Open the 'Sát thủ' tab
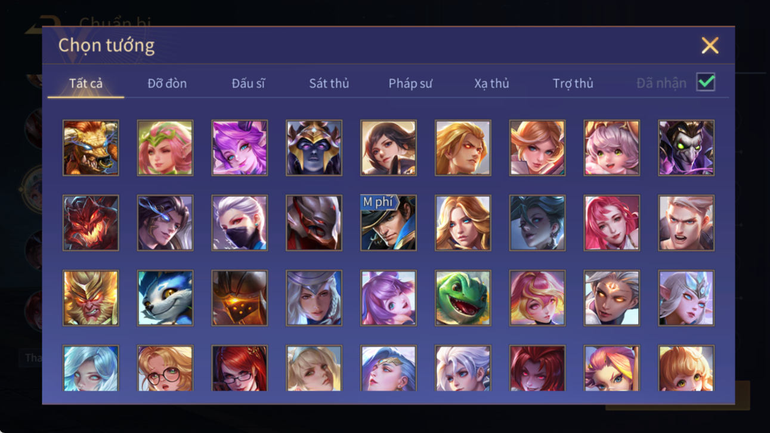Image resolution: width=770 pixels, height=433 pixels. [x=329, y=83]
